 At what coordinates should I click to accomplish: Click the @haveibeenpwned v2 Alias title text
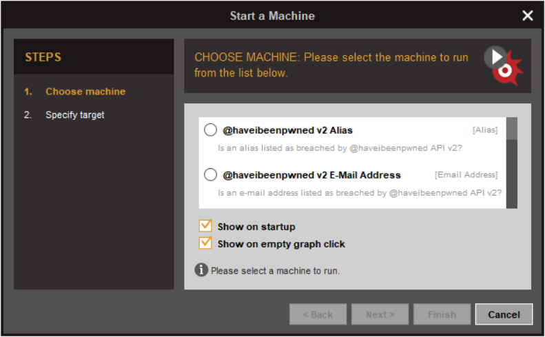287,130
